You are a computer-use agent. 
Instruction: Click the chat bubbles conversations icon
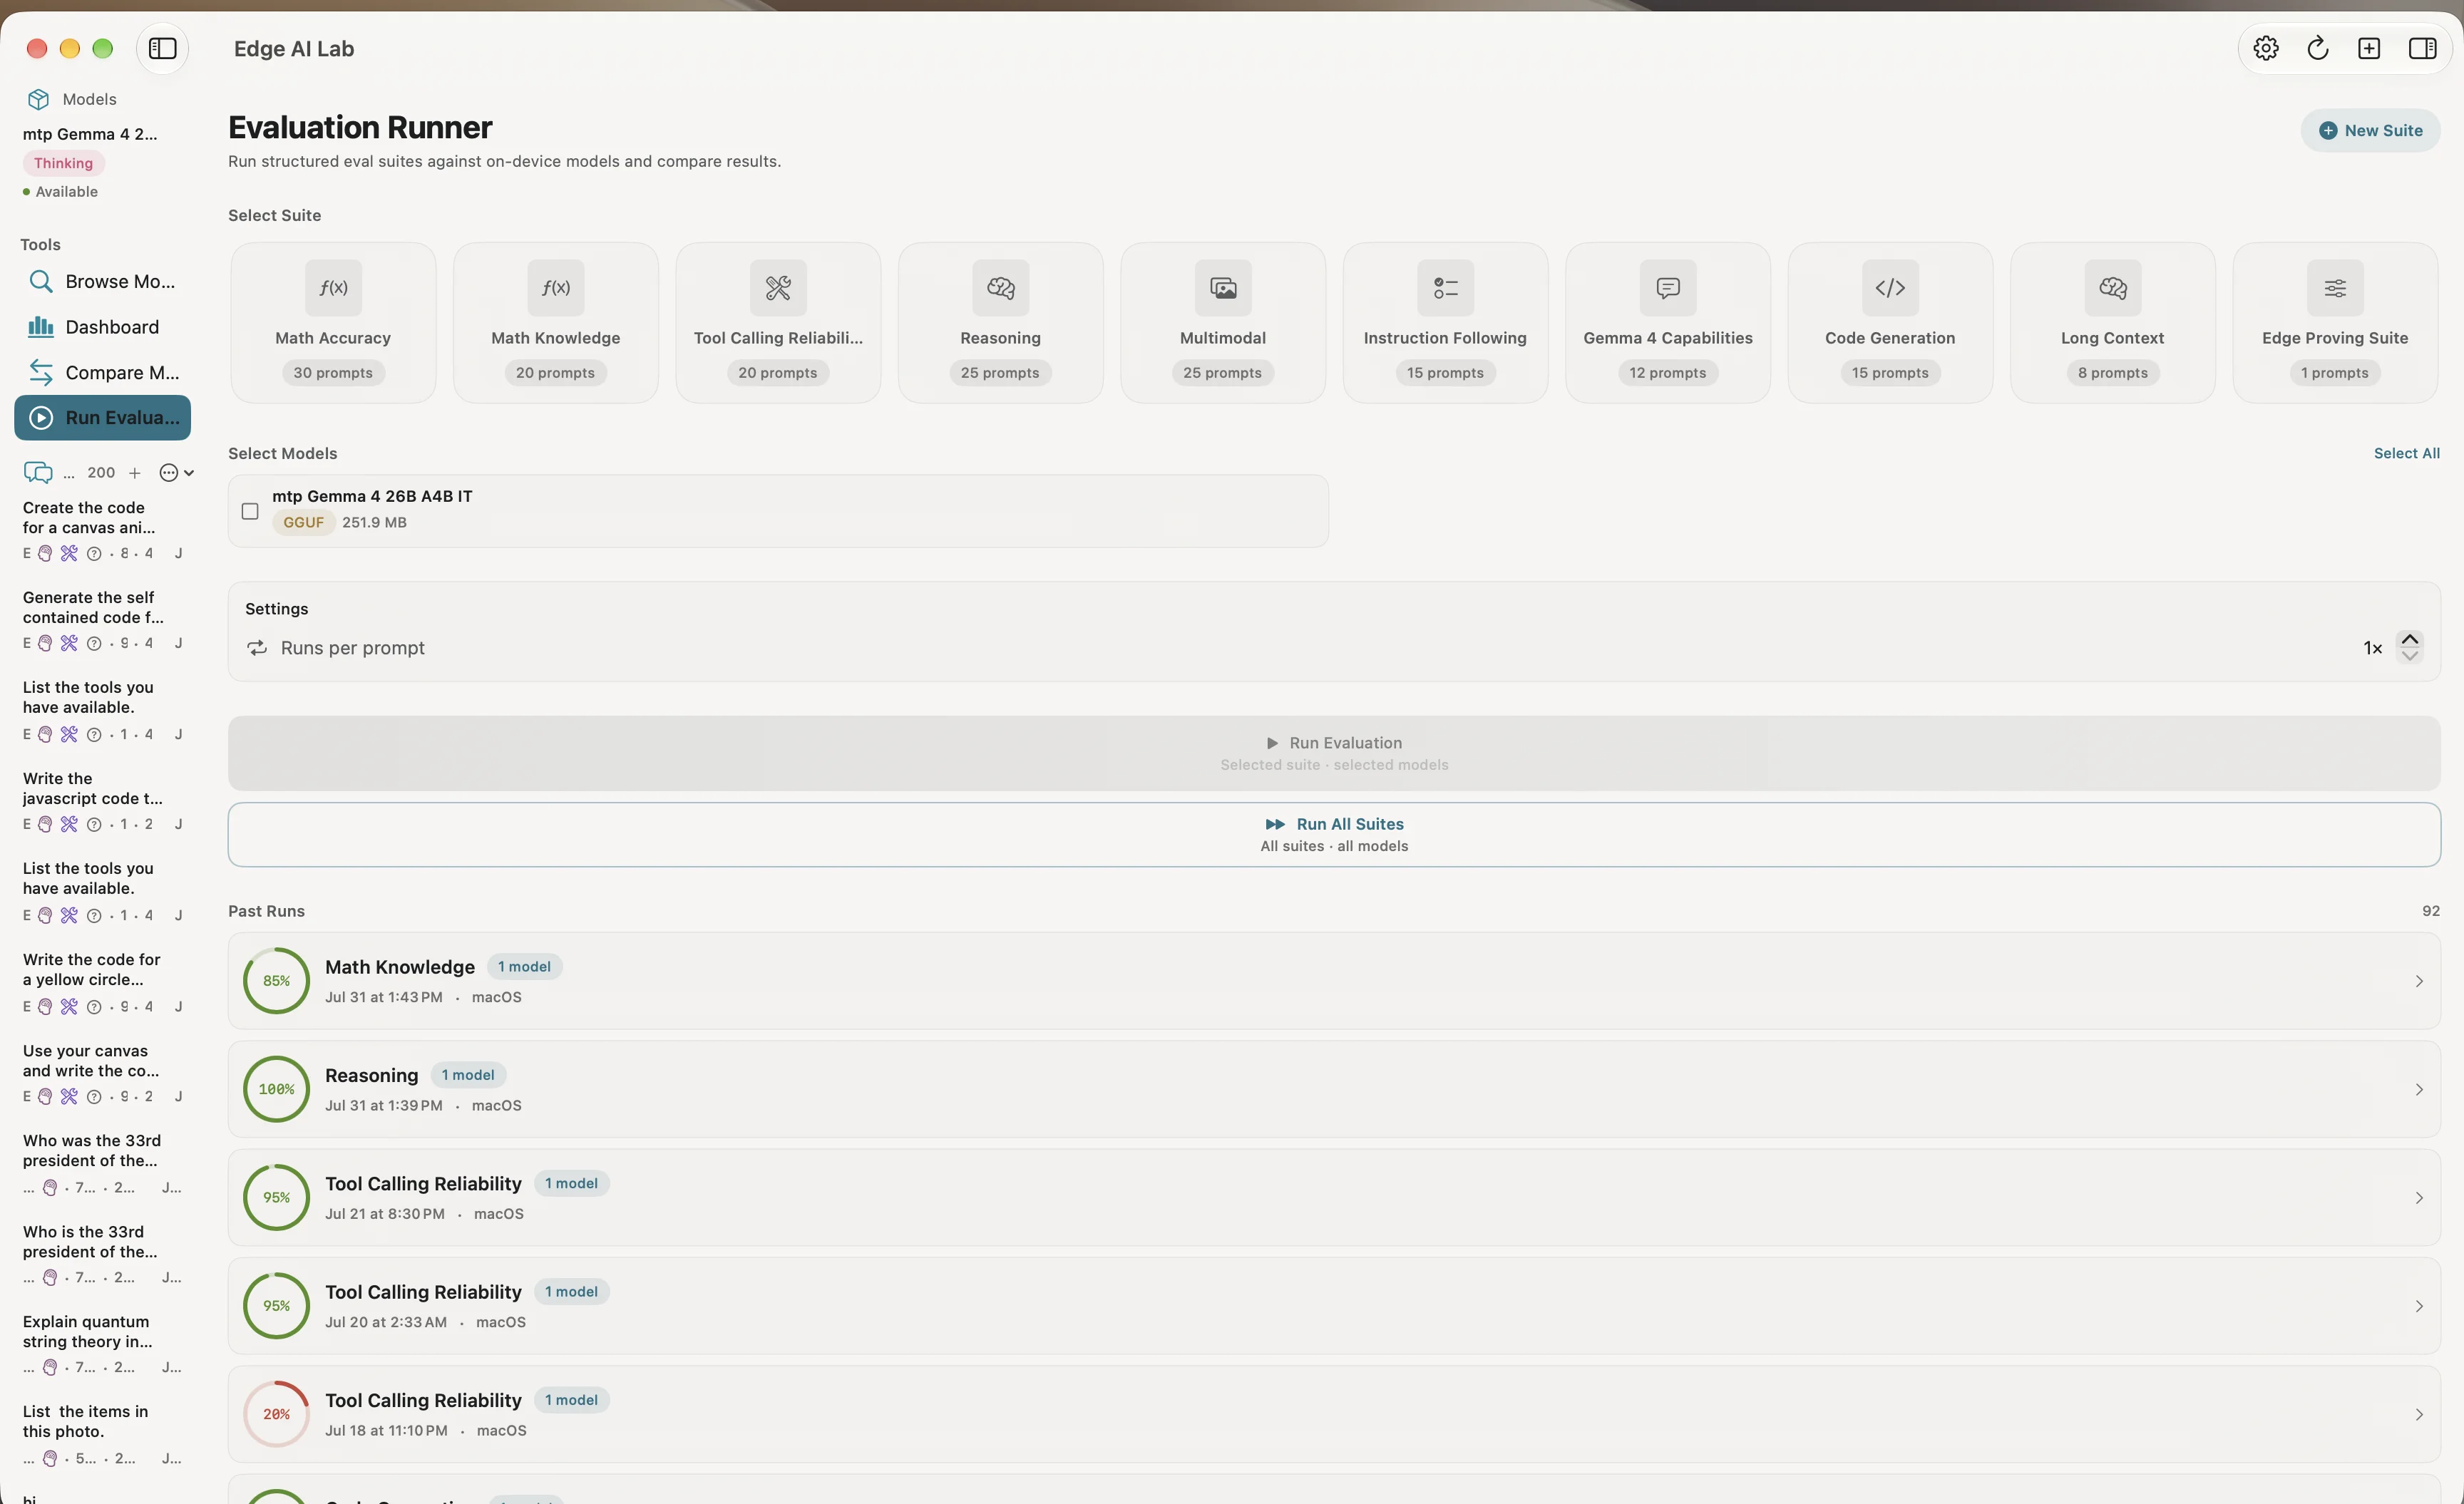[x=38, y=473]
